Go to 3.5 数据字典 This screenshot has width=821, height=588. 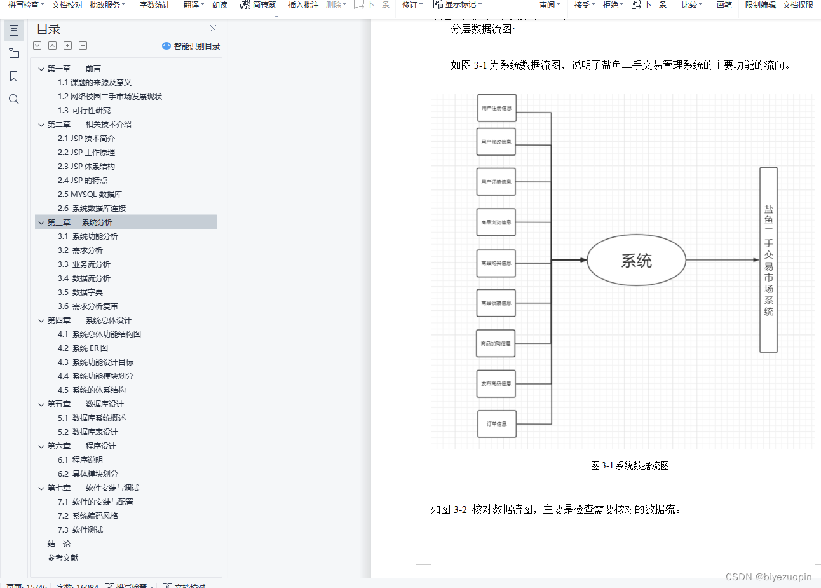[x=80, y=292]
